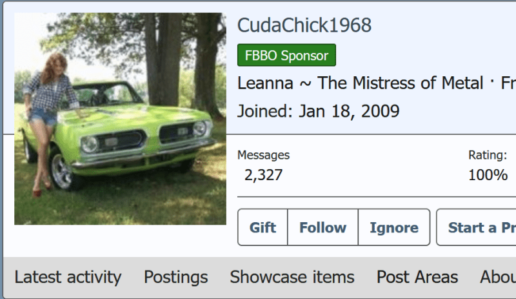
Task: Open the 2,327 messages count link
Action: click(x=263, y=175)
